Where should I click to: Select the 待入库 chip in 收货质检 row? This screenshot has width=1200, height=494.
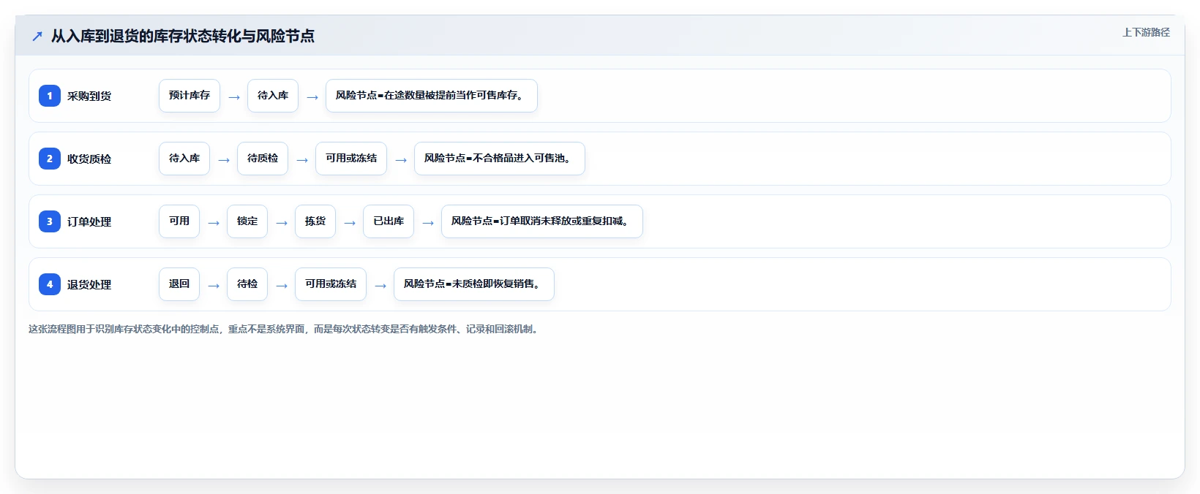click(184, 159)
